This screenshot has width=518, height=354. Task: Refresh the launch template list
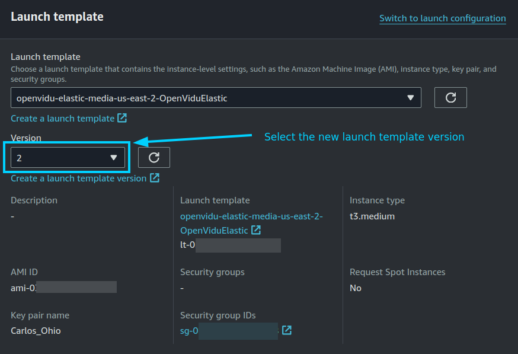pos(450,97)
